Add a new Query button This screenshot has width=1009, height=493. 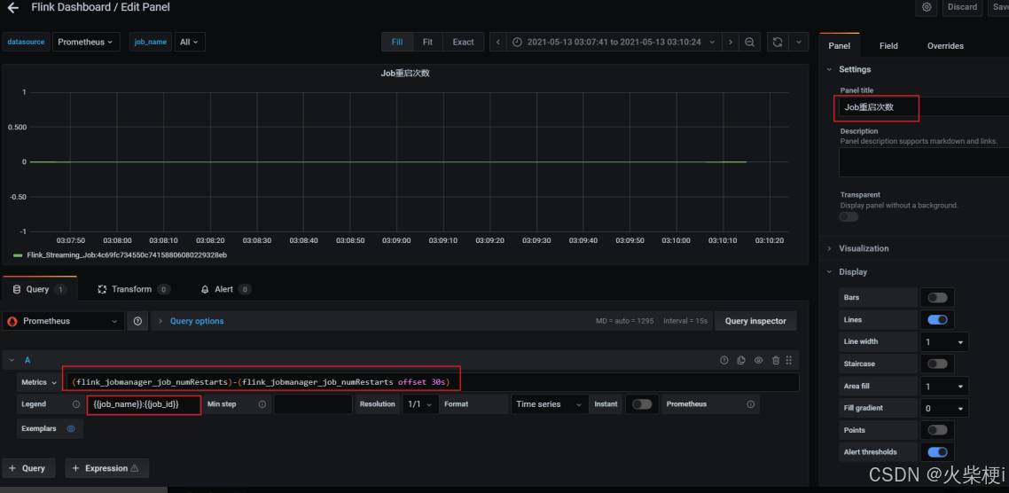tap(28, 468)
